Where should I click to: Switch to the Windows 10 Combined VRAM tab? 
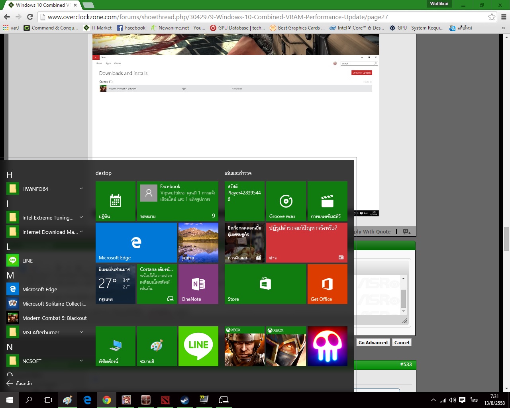tap(43, 5)
